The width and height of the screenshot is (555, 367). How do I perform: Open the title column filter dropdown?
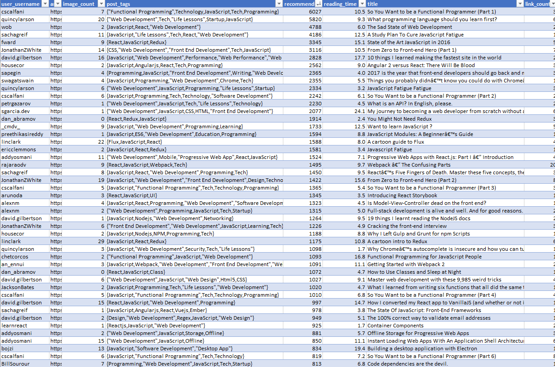coord(520,4)
